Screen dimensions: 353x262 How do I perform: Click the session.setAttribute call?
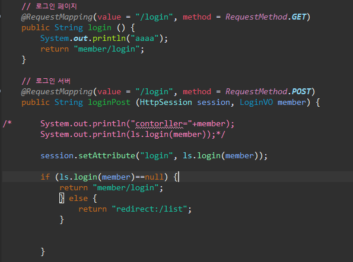pos(154,156)
